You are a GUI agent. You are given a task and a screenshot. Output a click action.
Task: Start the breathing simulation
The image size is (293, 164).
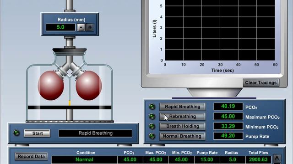point(37,133)
